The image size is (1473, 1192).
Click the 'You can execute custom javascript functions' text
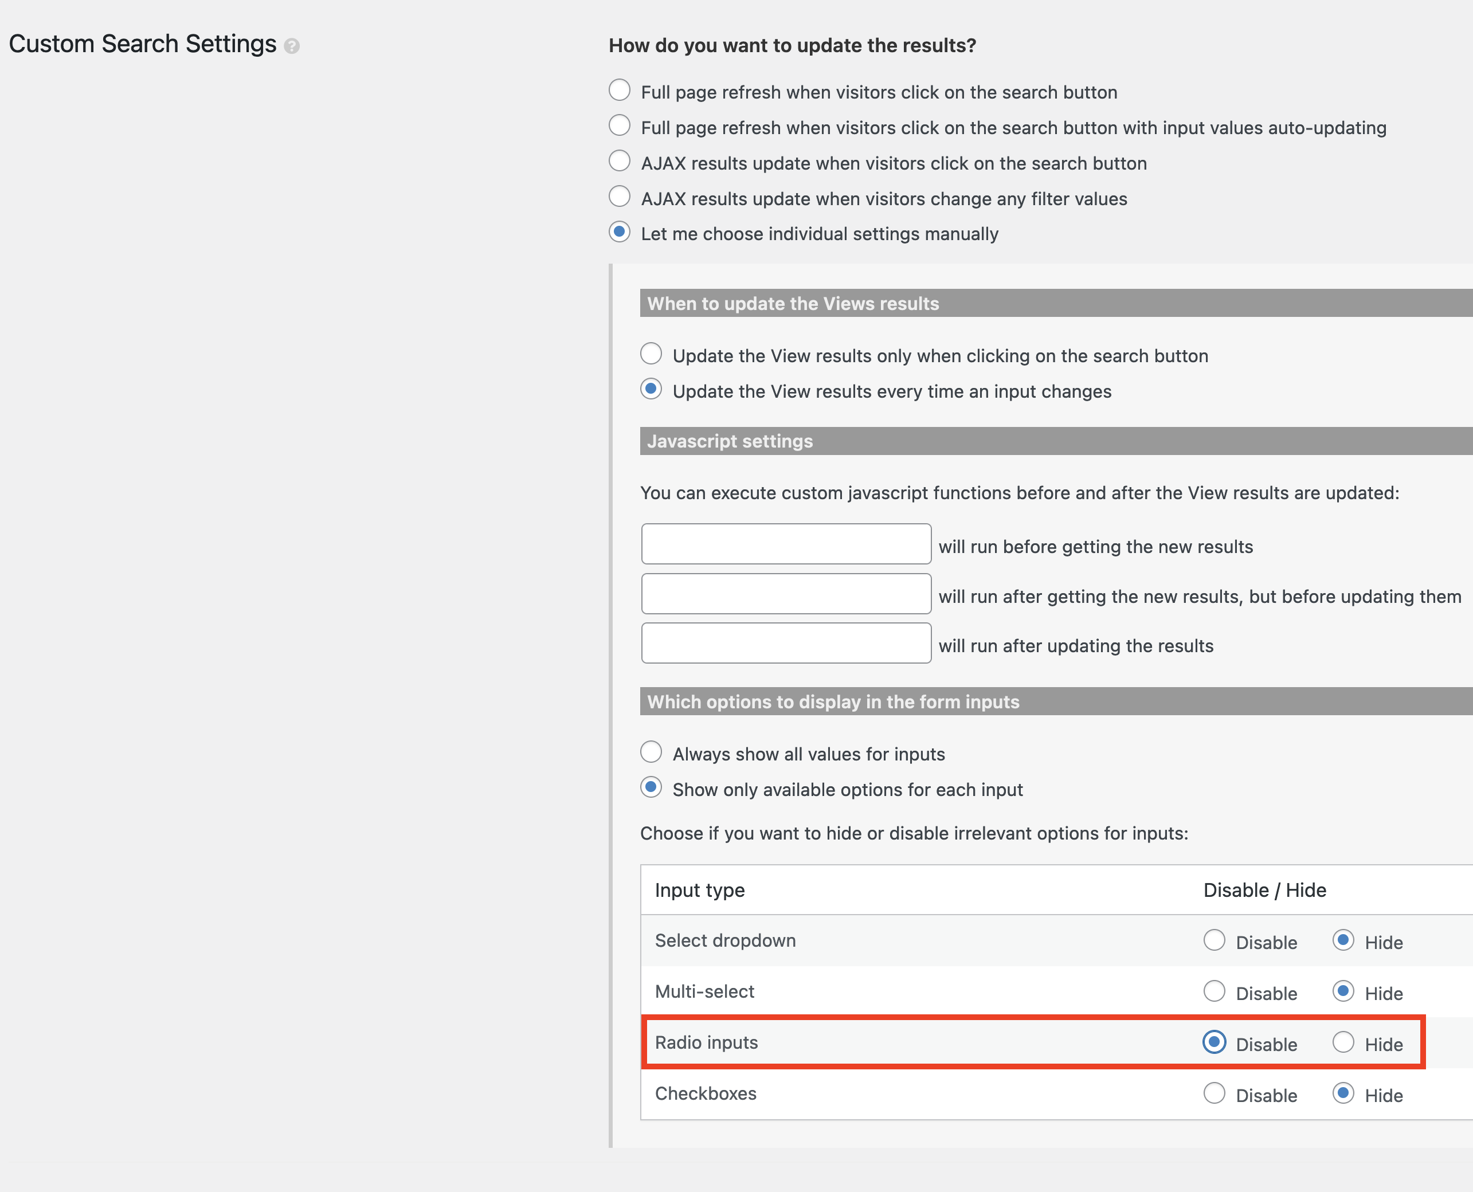(1020, 493)
